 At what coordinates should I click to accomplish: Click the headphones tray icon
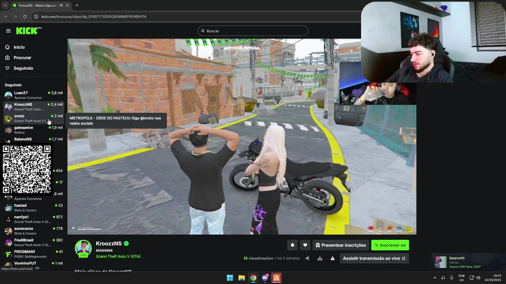pos(443,278)
